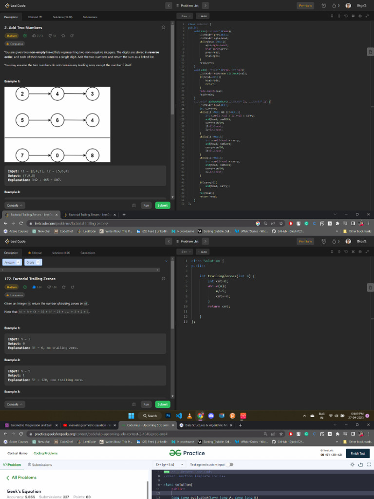374x499 pixels.
Task: Click the practice.geeksforgeeks.org address bar
Action: [x=143, y=434]
